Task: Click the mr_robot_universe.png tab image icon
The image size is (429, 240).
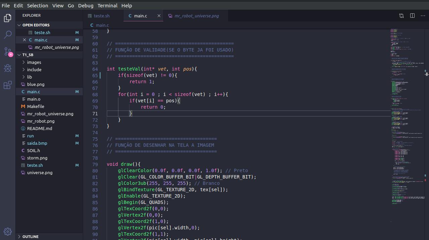Action: click(170, 16)
